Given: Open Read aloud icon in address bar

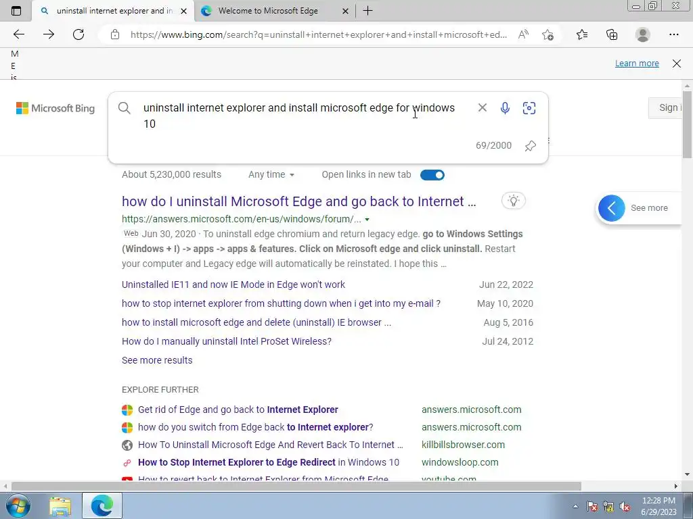Looking at the screenshot, I should point(523,34).
